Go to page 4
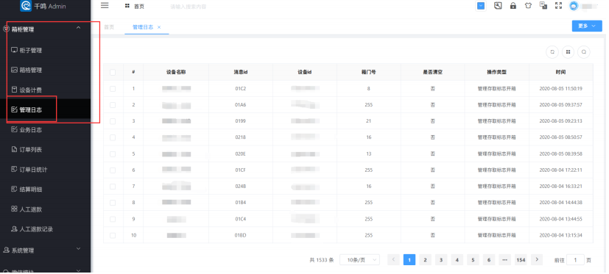Screen dimensions: 609x274 457,260
